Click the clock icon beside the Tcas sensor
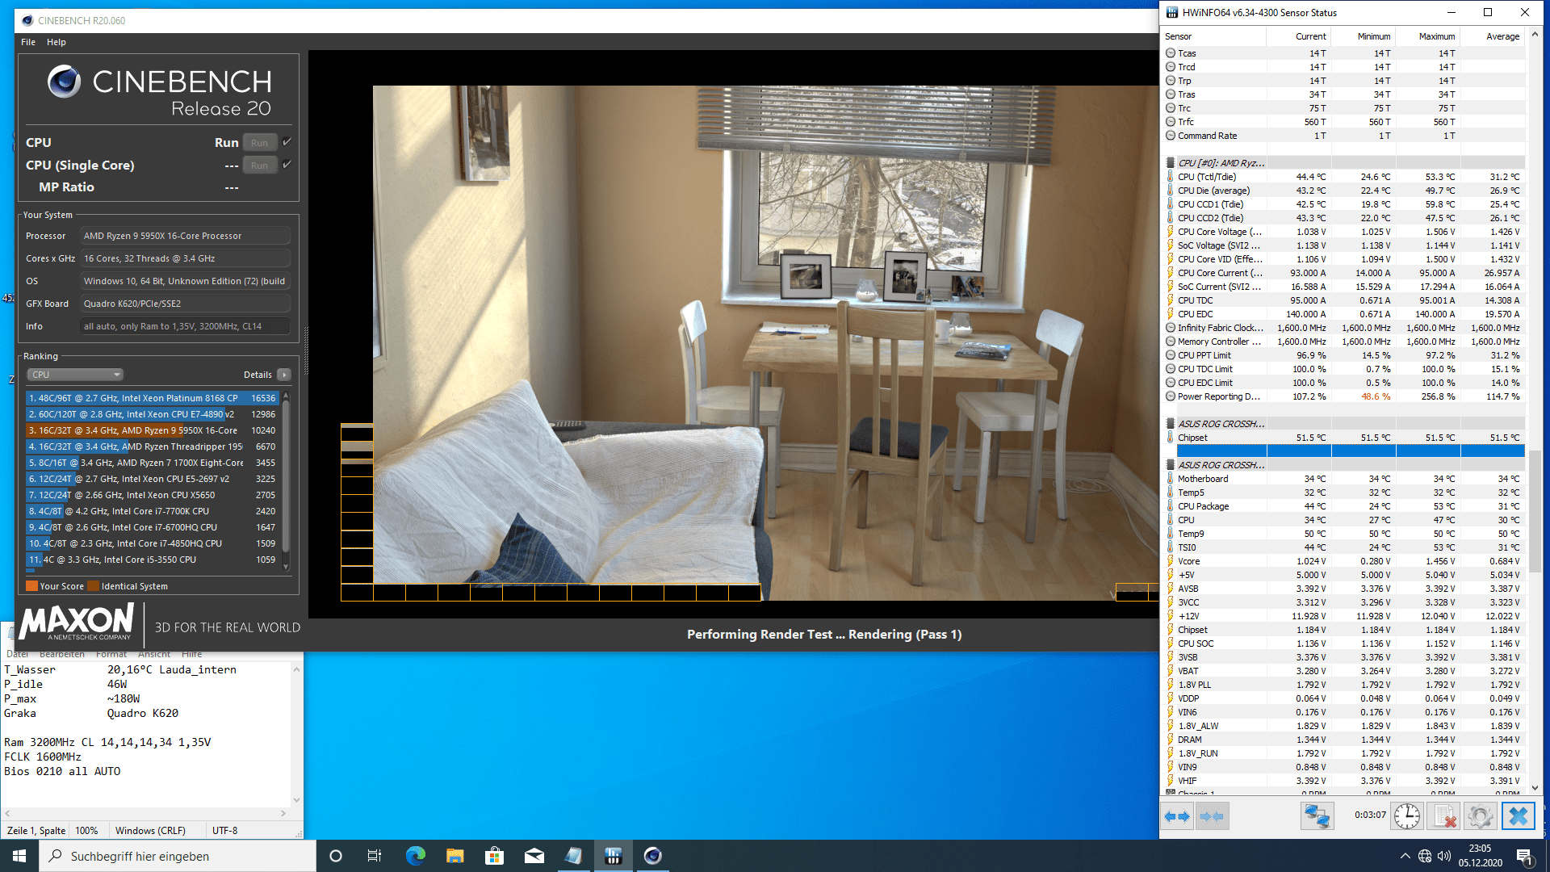The image size is (1550, 872). coord(1170,53)
